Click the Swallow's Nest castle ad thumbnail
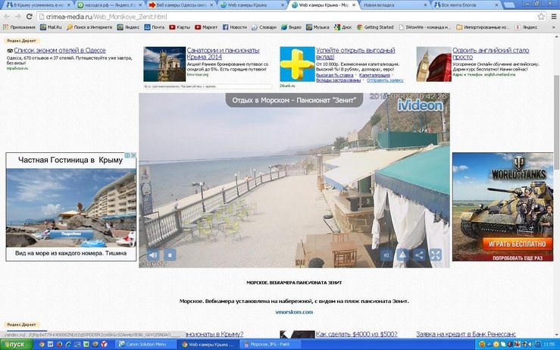The width and height of the screenshot is (560, 350). (164, 64)
